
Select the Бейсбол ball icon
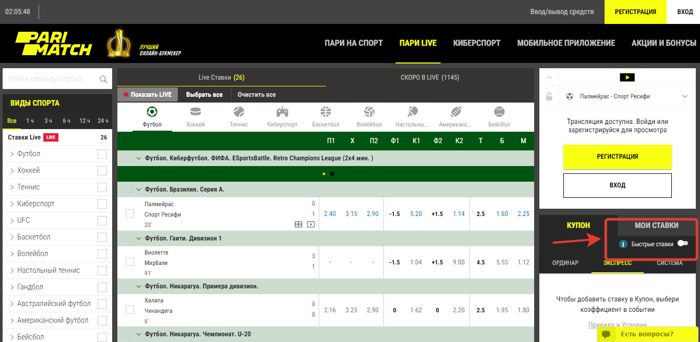499,111
